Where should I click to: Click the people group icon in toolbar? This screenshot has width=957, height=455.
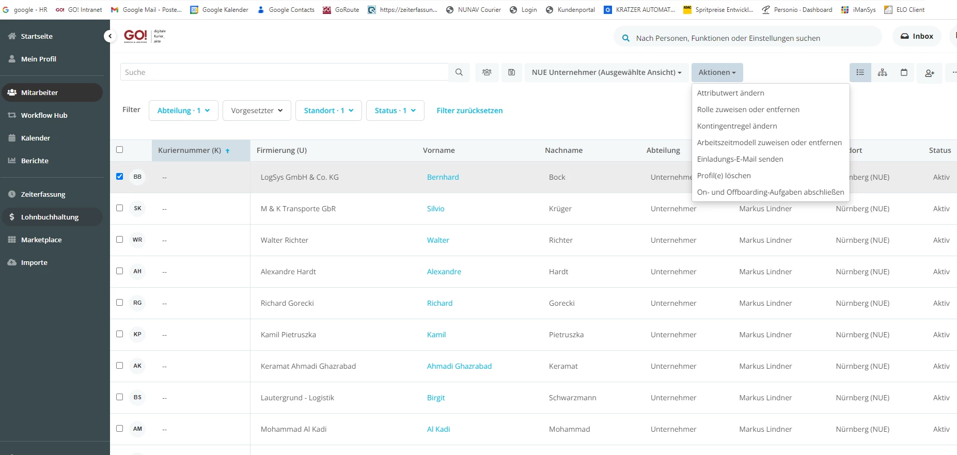[487, 72]
